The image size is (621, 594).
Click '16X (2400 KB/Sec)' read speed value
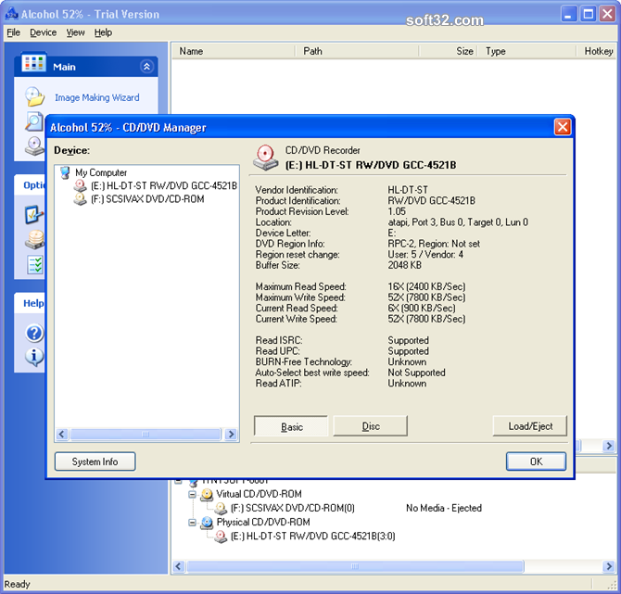coord(427,286)
